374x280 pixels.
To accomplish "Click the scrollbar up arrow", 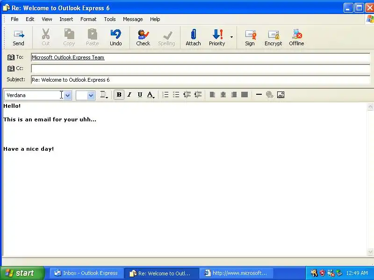I will (370, 107).
